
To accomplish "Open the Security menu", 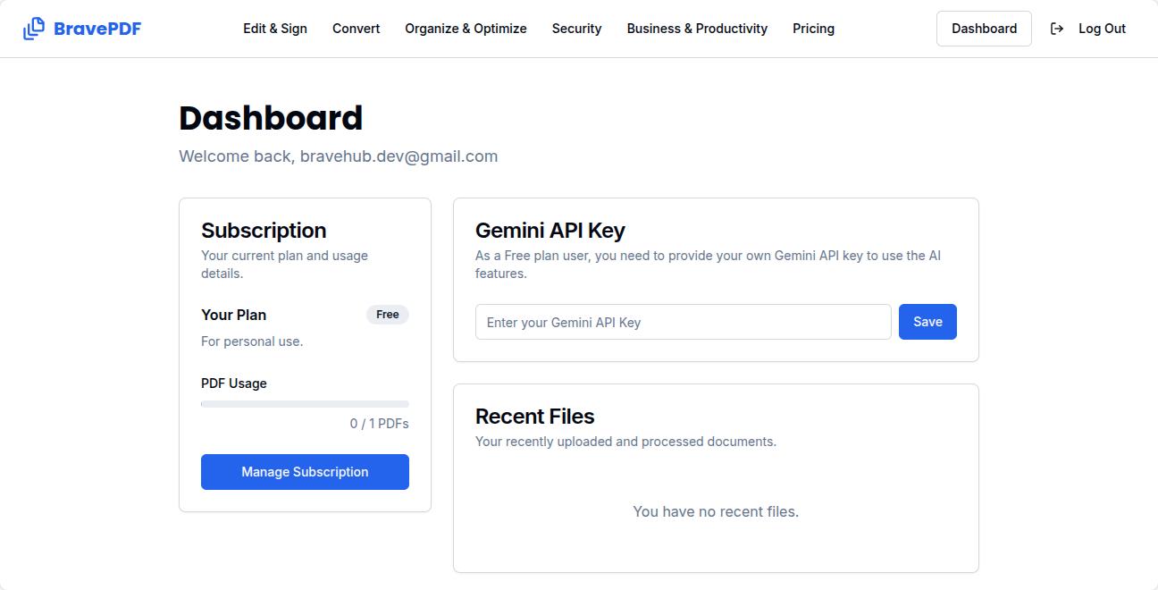I will 576,29.
